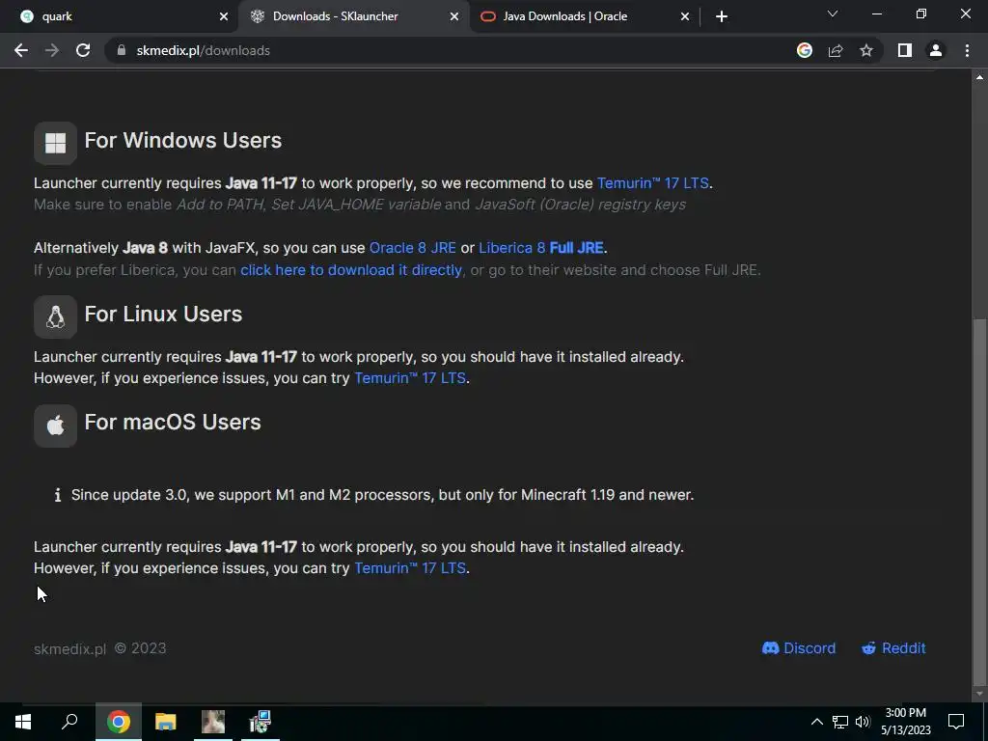Open the volume control in tray

(863, 722)
